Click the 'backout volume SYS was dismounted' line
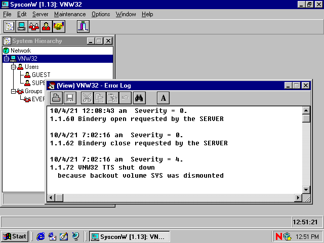The height and width of the screenshot is (243, 324). [141, 176]
